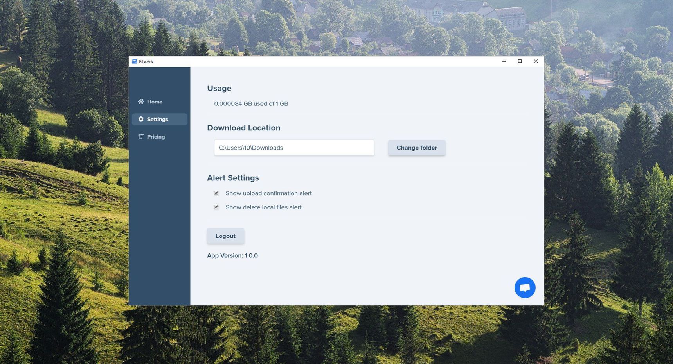673x364 pixels.
Task: Open the Pricing page in sidebar
Action: click(x=159, y=137)
